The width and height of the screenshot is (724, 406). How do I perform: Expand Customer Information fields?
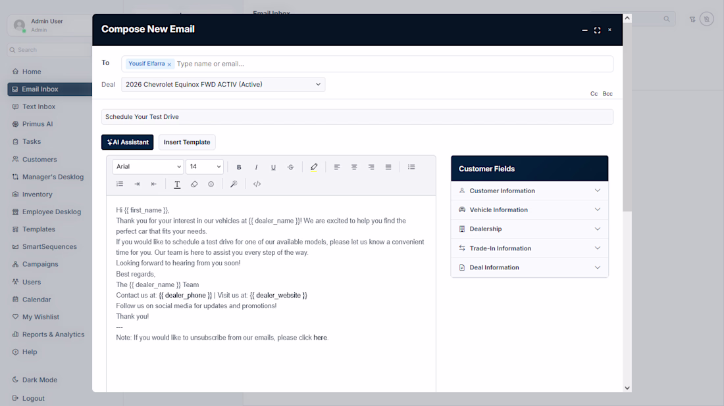[x=530, y=191]
